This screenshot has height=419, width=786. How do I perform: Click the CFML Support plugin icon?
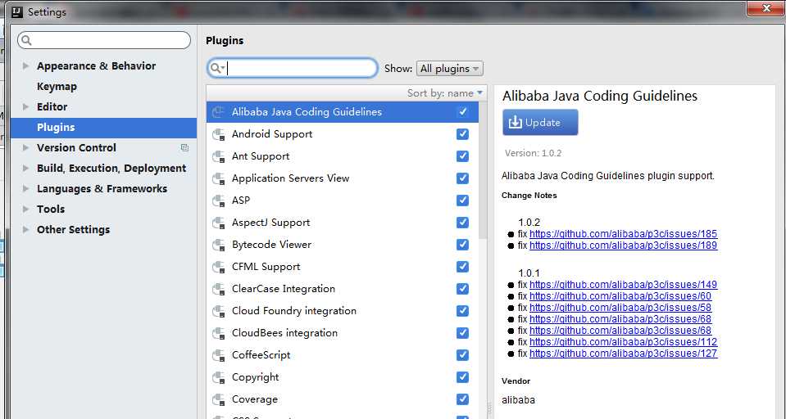coord(218,267)
